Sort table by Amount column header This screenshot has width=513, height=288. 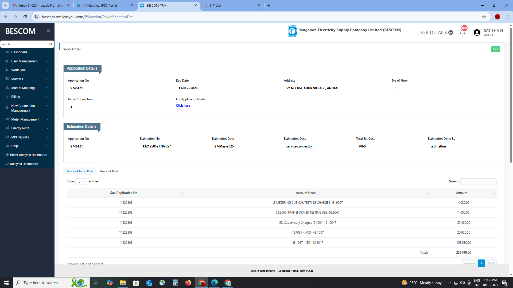[462, 193]
